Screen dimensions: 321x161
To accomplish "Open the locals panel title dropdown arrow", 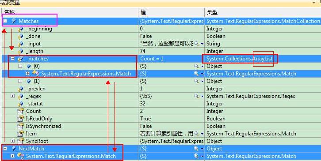I will 314,3.
